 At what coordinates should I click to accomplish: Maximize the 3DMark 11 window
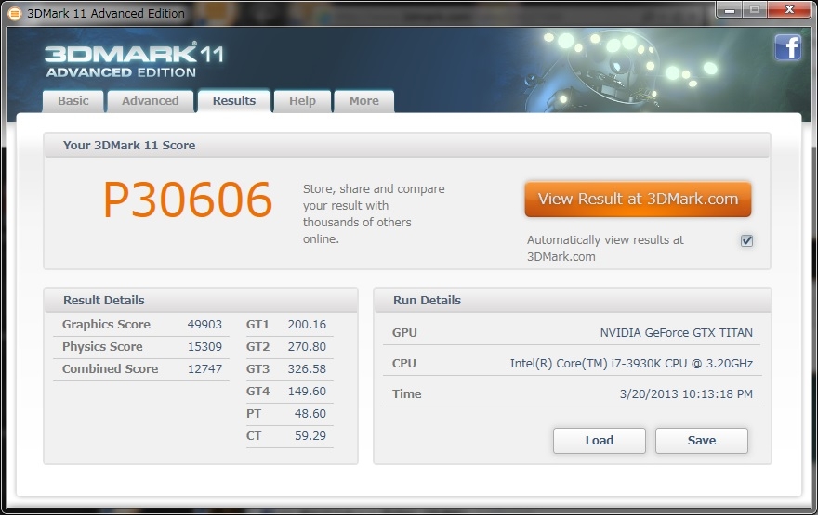[755, 10]
